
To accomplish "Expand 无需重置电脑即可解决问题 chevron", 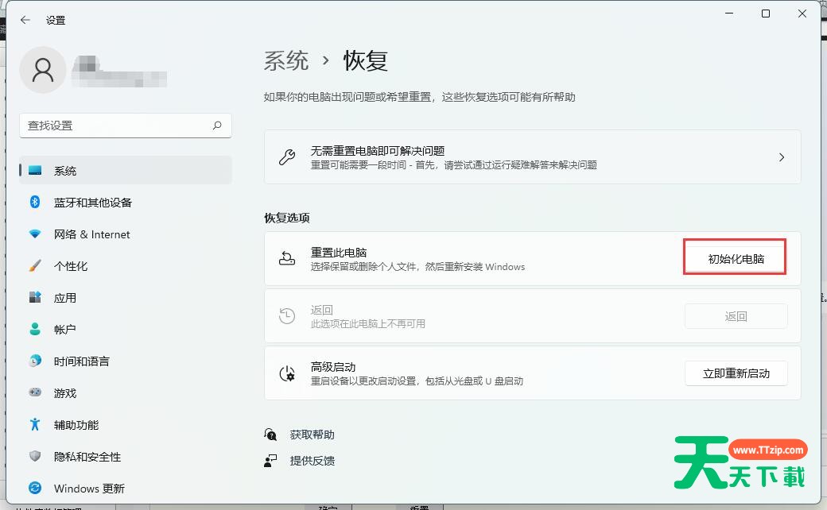I will tap(781, 157).
